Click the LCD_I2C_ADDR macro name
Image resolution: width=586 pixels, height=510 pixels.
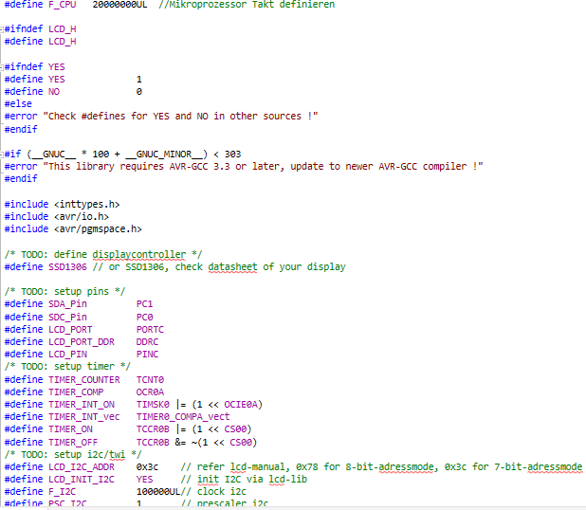point(82,467)
